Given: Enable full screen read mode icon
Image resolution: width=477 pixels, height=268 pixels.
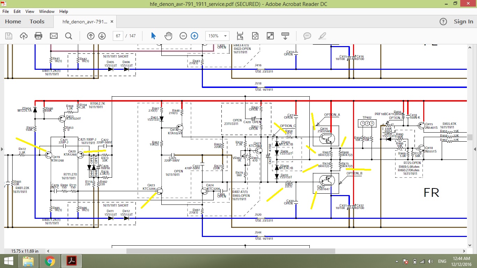Looking at the screenshot, I should pyautogui.click(x=270, y=36).
